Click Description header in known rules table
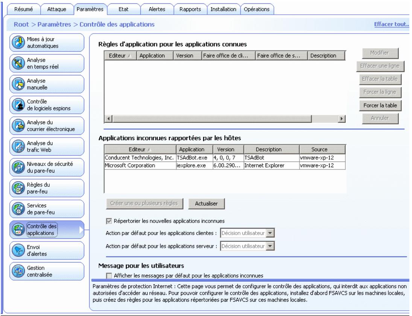This screenshot has width=412, height=316. pos(326,55)
